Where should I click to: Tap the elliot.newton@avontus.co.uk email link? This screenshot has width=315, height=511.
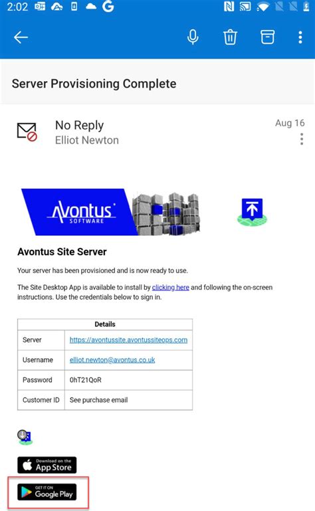tap(112, 359)
